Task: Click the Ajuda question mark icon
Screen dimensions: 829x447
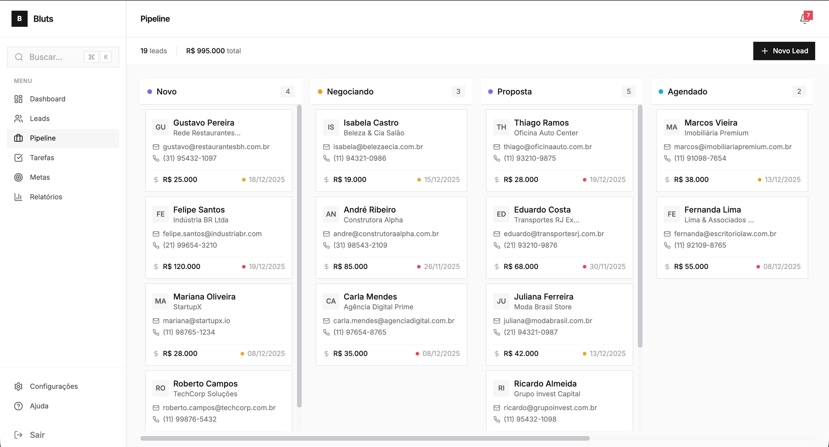Action: (18, 406)
